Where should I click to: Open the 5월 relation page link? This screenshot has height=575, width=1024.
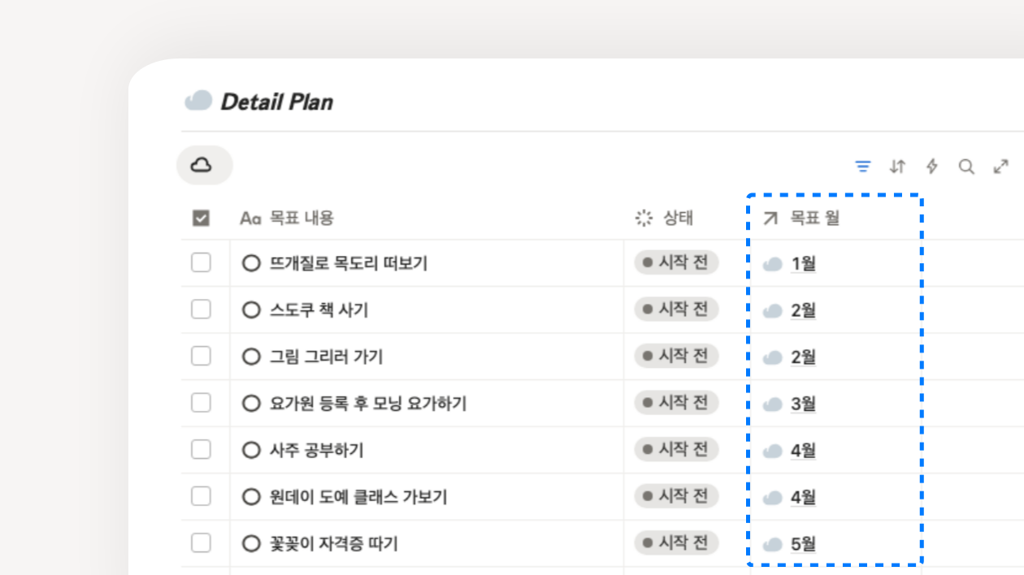(x=803, y=543)
